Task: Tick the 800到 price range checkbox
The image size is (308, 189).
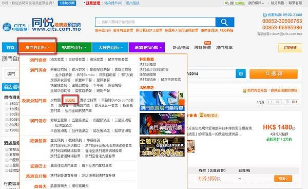Action: point(7,125)
